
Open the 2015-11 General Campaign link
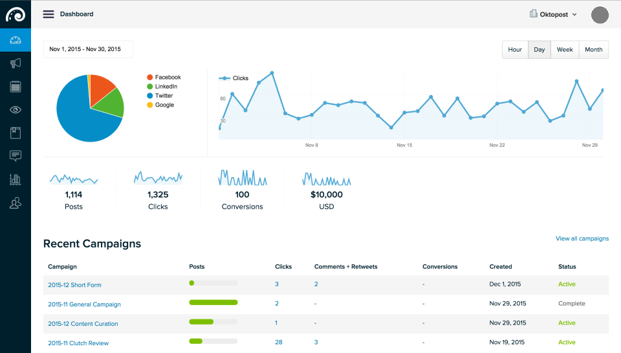click(x=84, y=305)
